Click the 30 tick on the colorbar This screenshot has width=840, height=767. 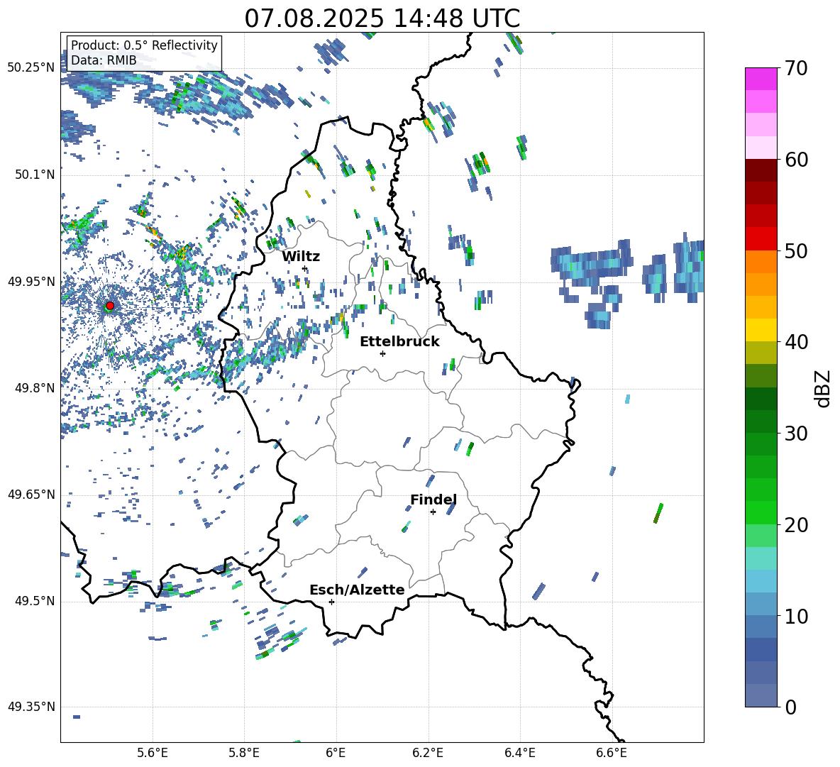796,434
